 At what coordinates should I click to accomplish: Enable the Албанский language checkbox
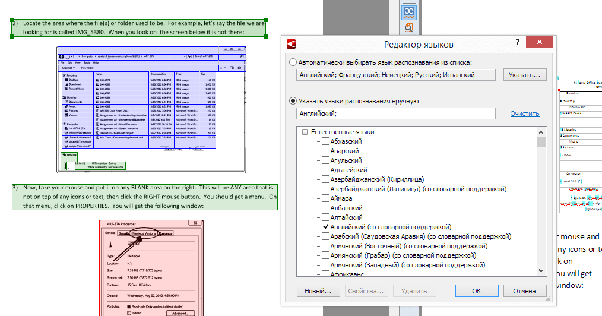[325, 208]
